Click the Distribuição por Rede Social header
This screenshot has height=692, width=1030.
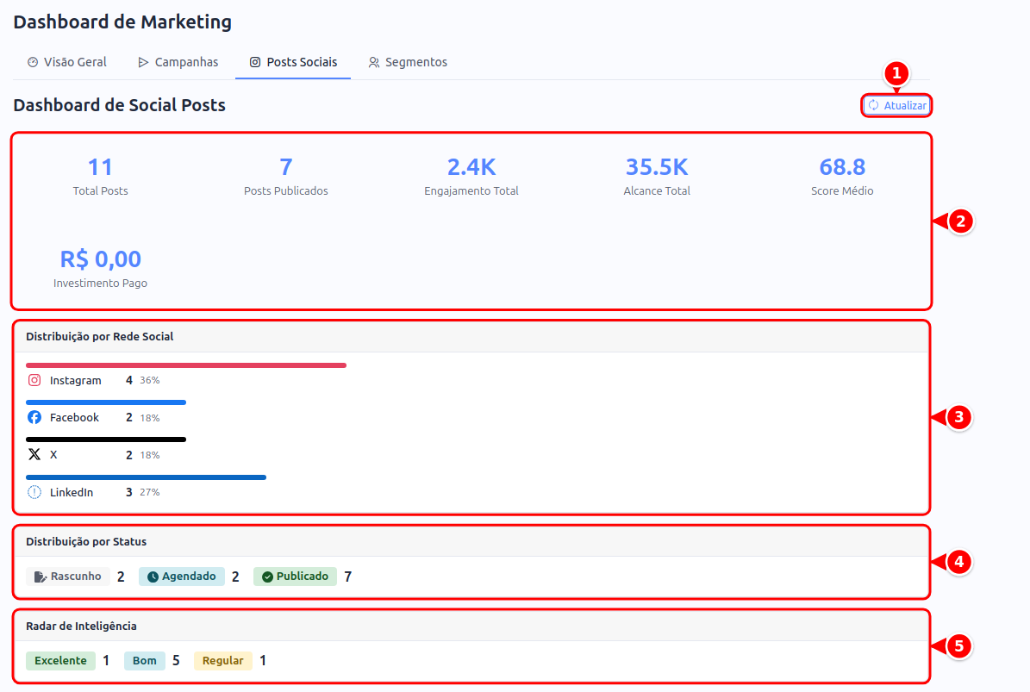click(x=100, y=336)
